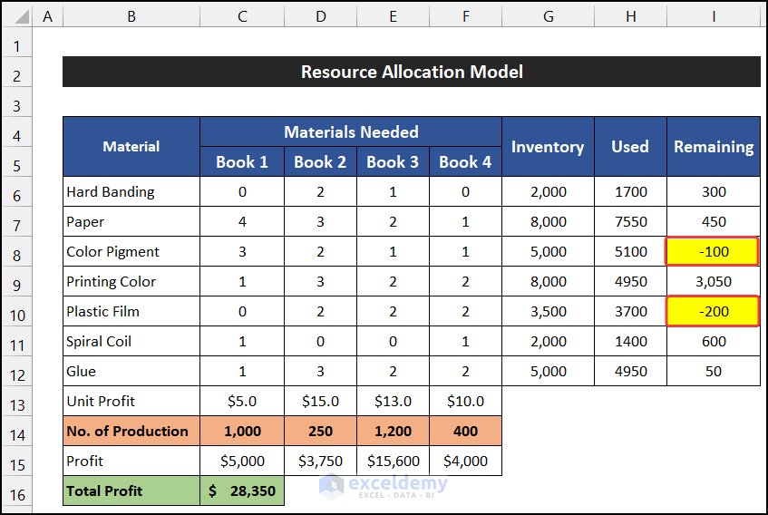Select the profit $5,000 cell
Image resolution: width=768 pixels, height=515 pixels.
pos(242,461)
